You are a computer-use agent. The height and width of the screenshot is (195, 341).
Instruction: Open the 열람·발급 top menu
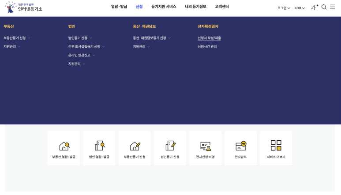pos(119,7)
